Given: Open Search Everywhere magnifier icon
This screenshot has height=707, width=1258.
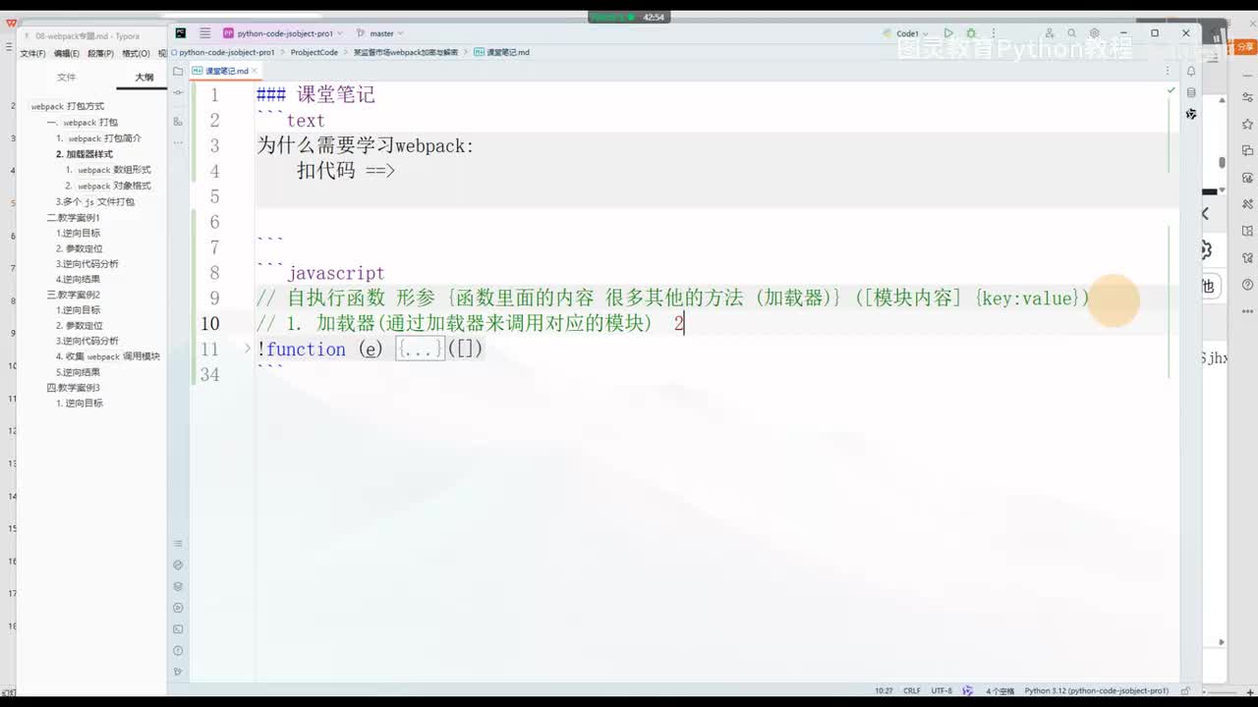Looking at the screenshot, I should click(x=1072, y=33).
